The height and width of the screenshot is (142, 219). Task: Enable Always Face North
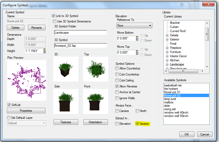pyautogui.click(x=137, y=111)
